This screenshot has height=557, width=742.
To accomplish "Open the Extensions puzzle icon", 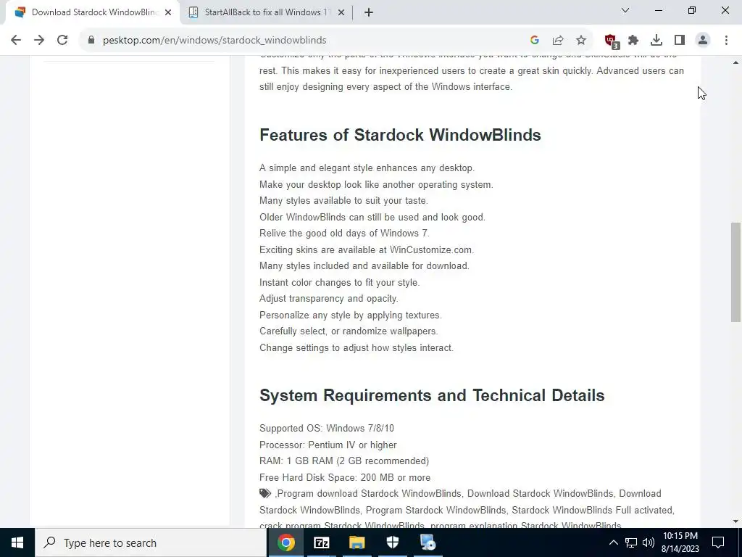I will (633, 41).
